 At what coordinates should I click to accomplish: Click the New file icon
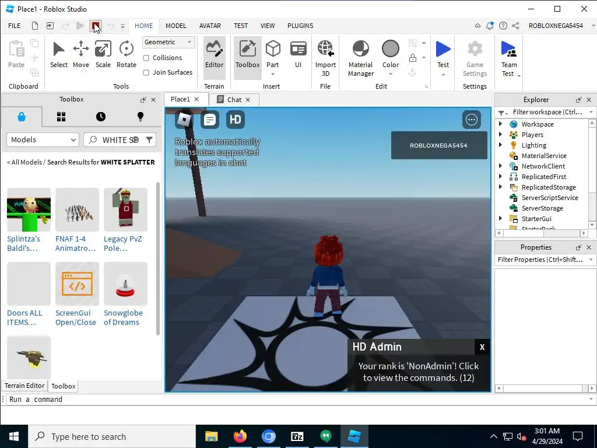[34, 26]
